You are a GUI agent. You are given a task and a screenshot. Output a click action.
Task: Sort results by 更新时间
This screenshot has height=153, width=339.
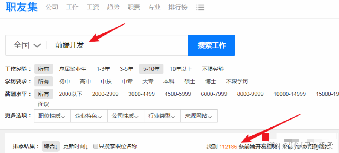tap(76, 147)
